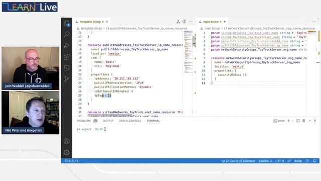Click the Bicep visualizer icon above template.bicep

click(178, 22)
